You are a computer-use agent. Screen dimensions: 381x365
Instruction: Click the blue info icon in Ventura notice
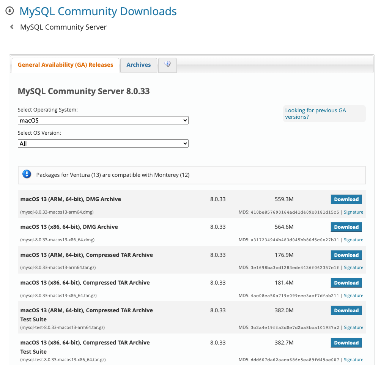coord(27,175)
